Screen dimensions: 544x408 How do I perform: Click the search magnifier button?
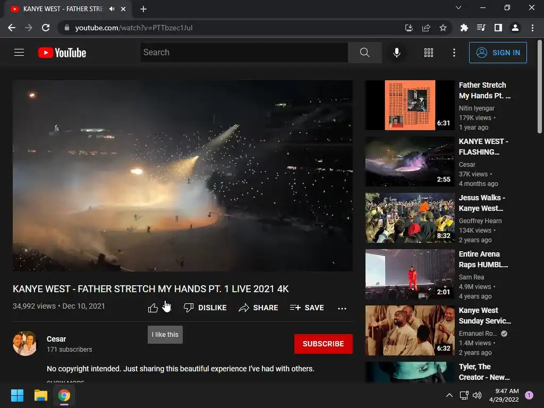364,53
